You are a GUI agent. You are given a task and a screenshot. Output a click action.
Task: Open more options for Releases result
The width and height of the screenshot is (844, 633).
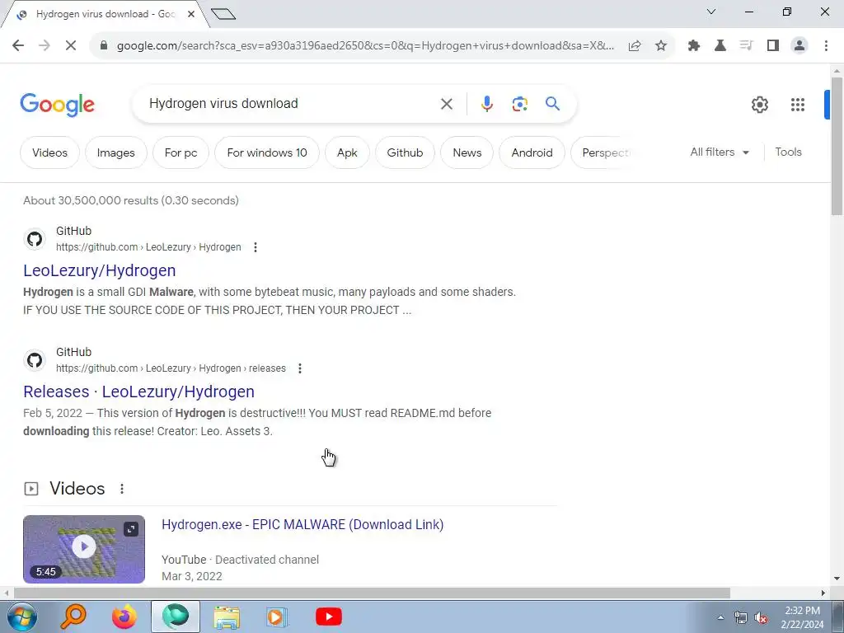pyautogui.click(x=300, y=368)
